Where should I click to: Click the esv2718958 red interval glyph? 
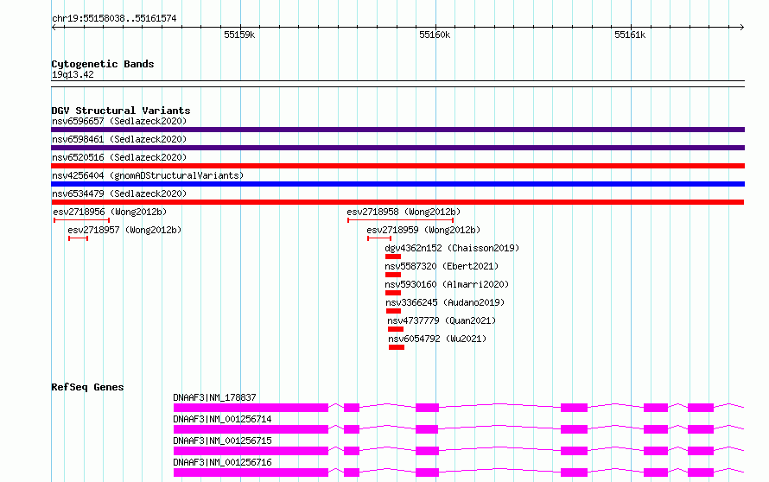coord(400,220)
